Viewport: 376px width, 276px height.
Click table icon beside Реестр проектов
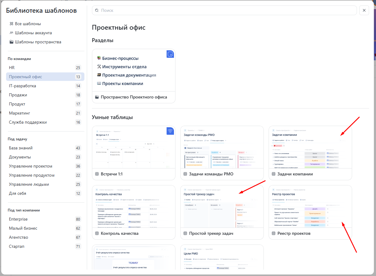(x=274, y=234)
